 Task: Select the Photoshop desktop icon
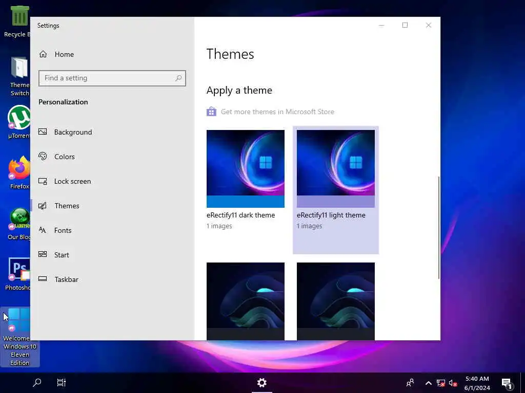pyautogui.click(x=18, y=274)
